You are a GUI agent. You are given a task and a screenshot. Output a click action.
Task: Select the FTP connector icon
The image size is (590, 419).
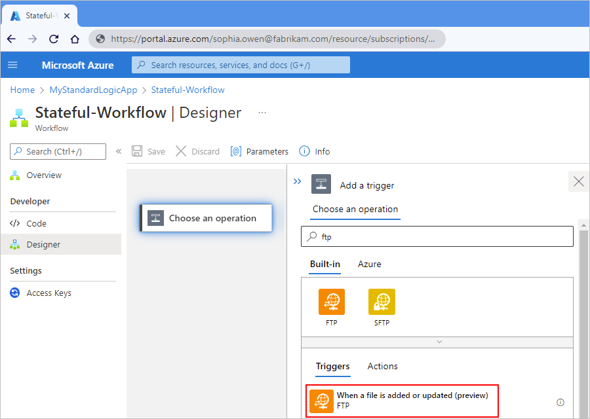point(331,302)
